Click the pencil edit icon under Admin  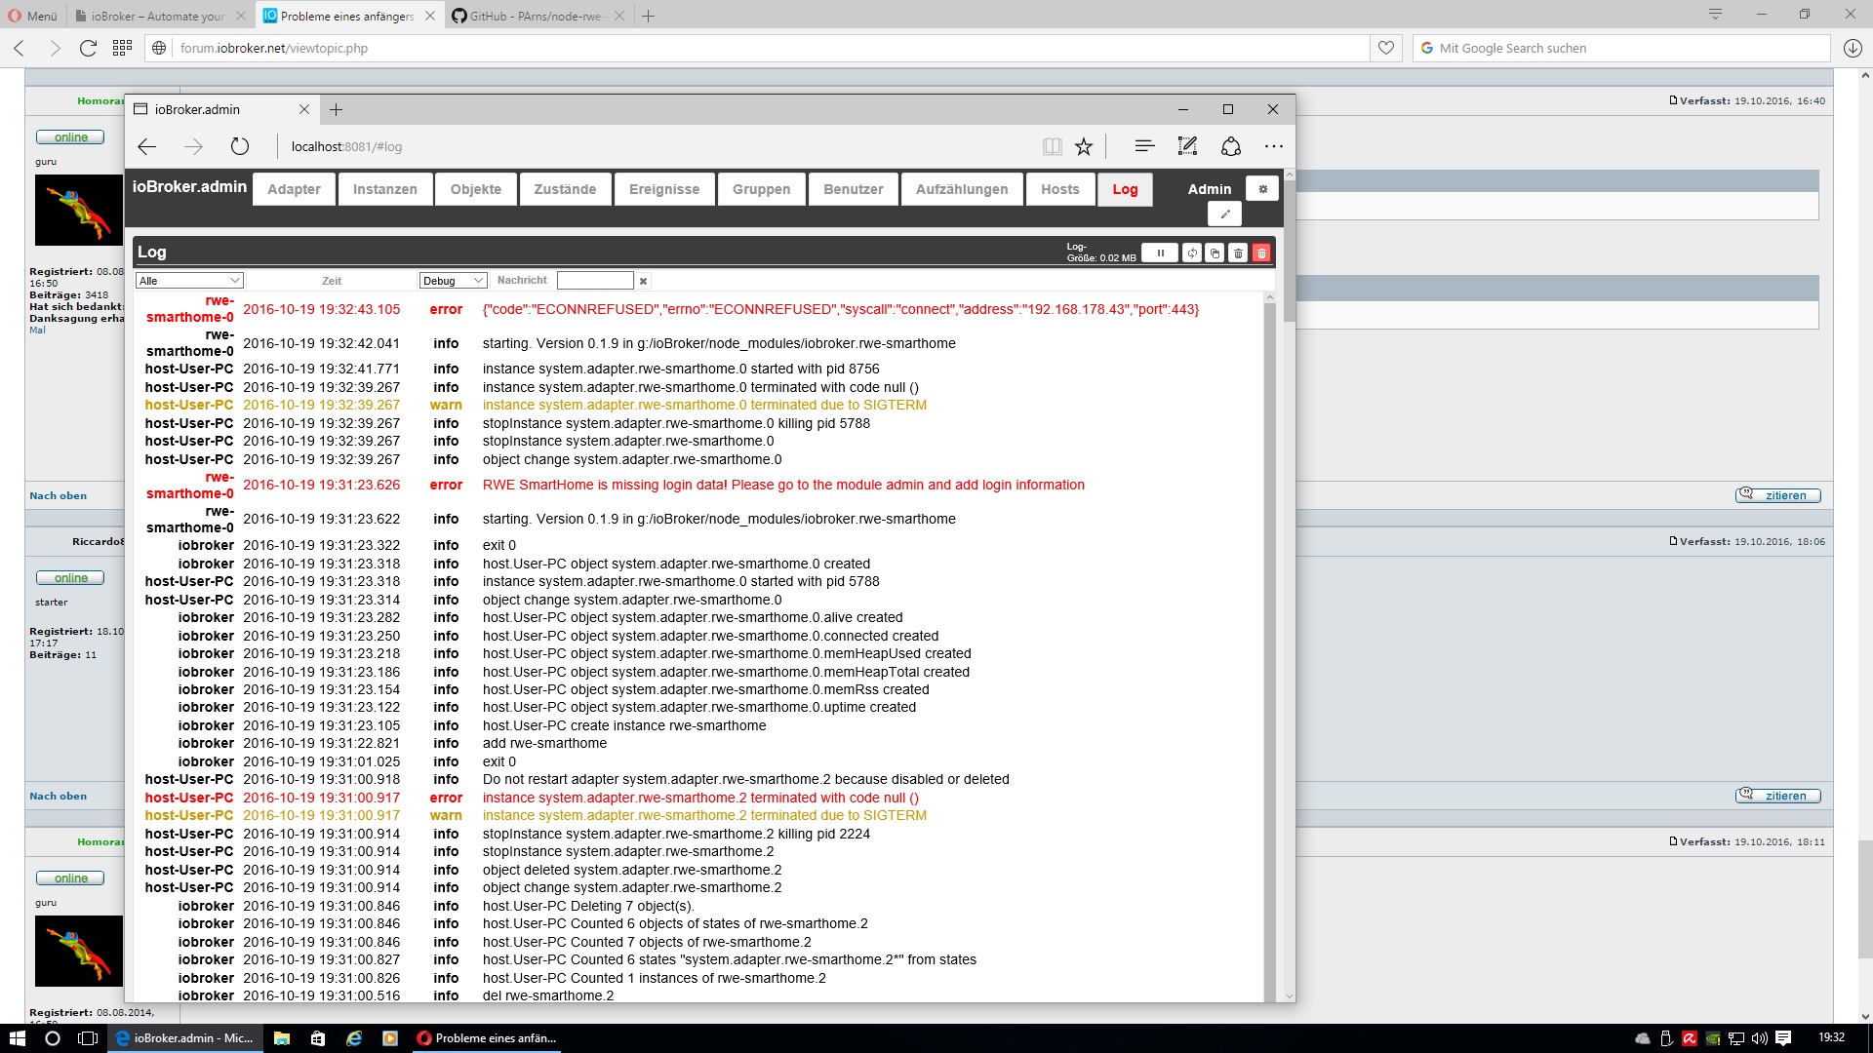pyautogui.click(x=1225, y=214)
